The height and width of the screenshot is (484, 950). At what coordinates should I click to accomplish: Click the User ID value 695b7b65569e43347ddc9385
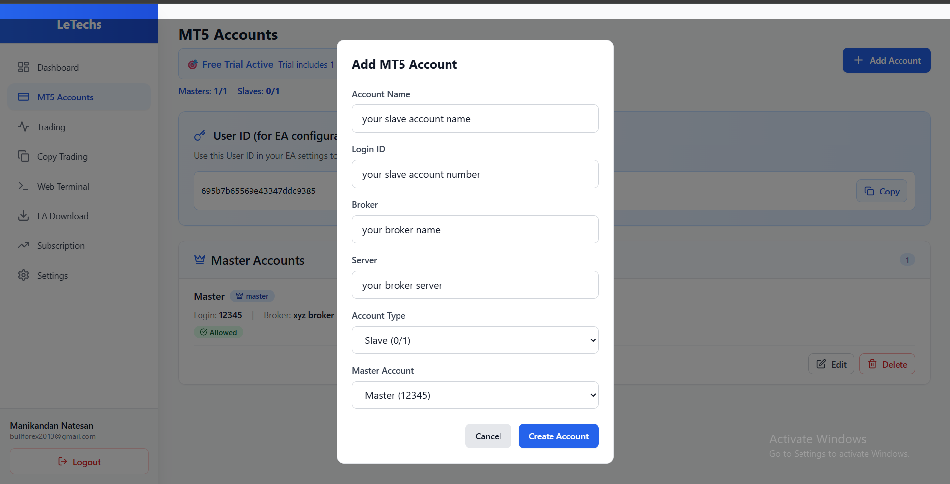258,191
